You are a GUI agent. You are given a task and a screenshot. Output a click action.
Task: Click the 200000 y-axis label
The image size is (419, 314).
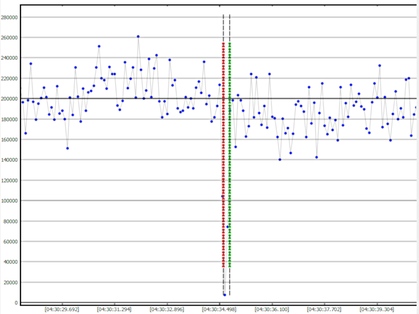[x=10, y=99]
